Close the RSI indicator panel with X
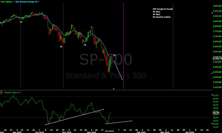 [x=1, y=92]
